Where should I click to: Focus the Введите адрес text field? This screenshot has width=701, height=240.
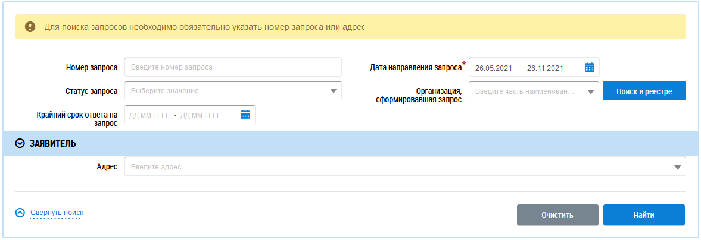tap(399, 167)
